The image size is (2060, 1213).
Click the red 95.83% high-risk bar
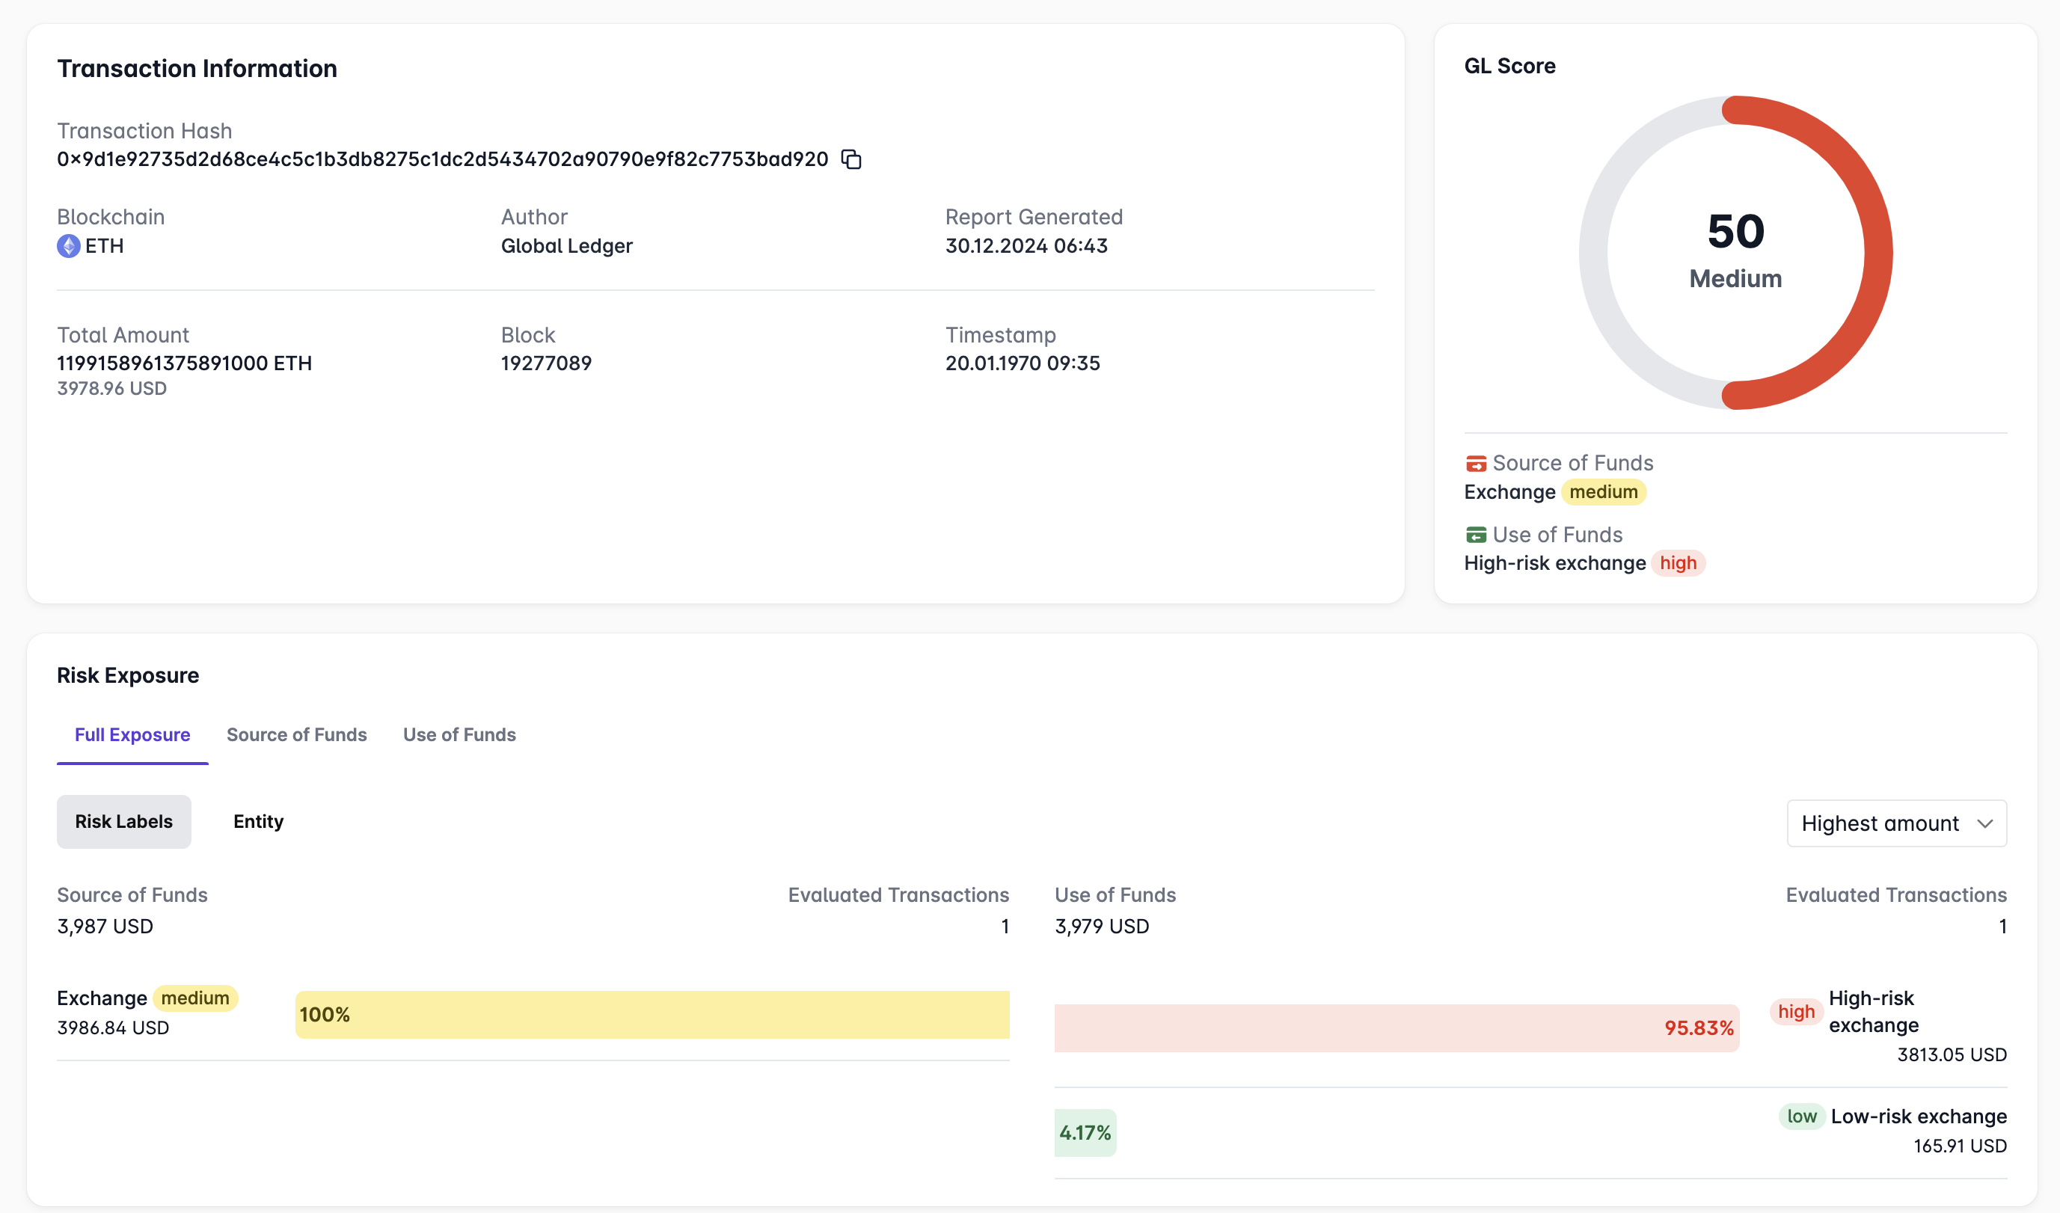coord(1396,1028)
